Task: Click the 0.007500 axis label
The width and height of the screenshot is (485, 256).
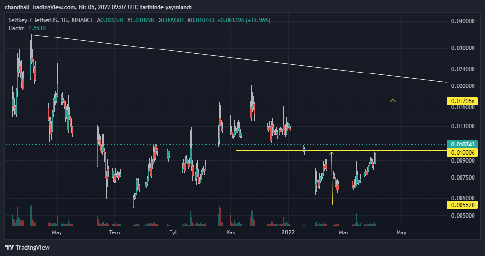Action: (x=463, y=178)
